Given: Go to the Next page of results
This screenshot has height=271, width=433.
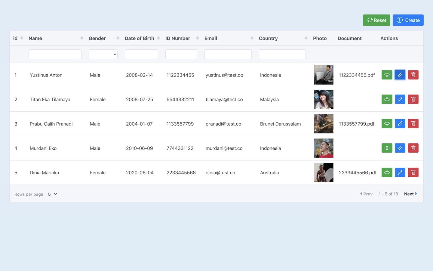Looking at the screenshot, I should [410, 194].
